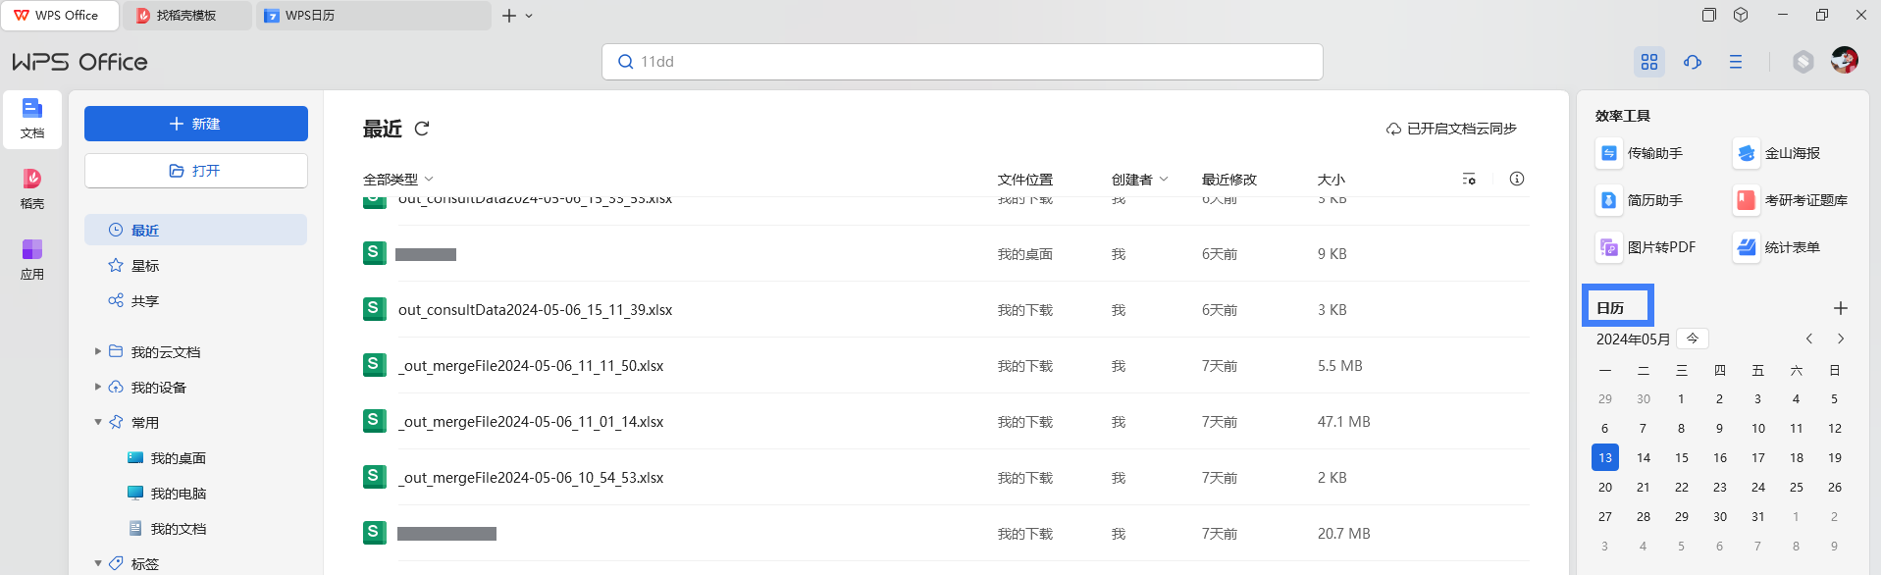Launch 简历助手 tool

click(1641, 200)
